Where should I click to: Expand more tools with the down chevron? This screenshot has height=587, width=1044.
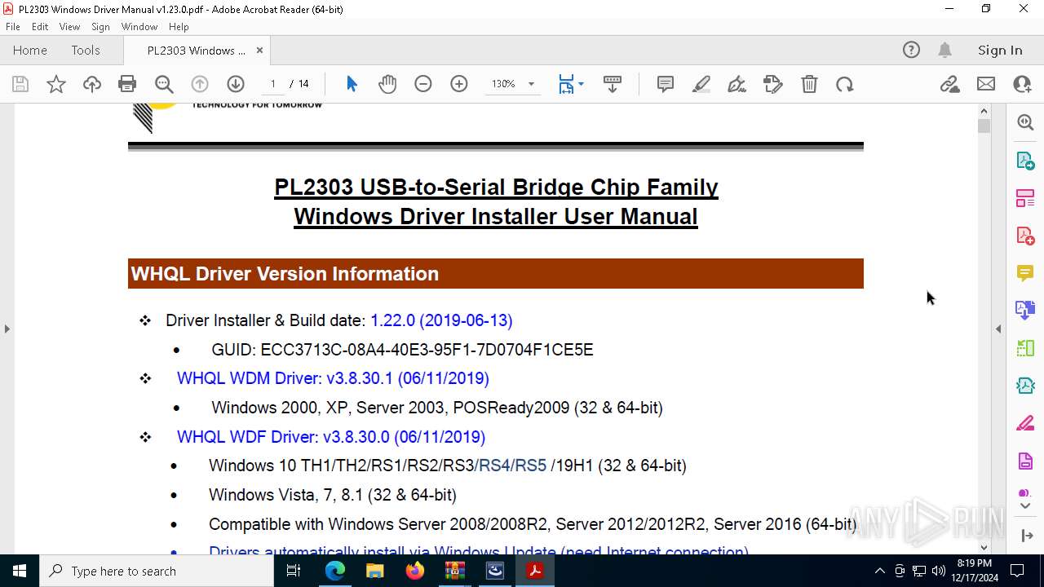pyautogui.click(x=1025, y=506)
